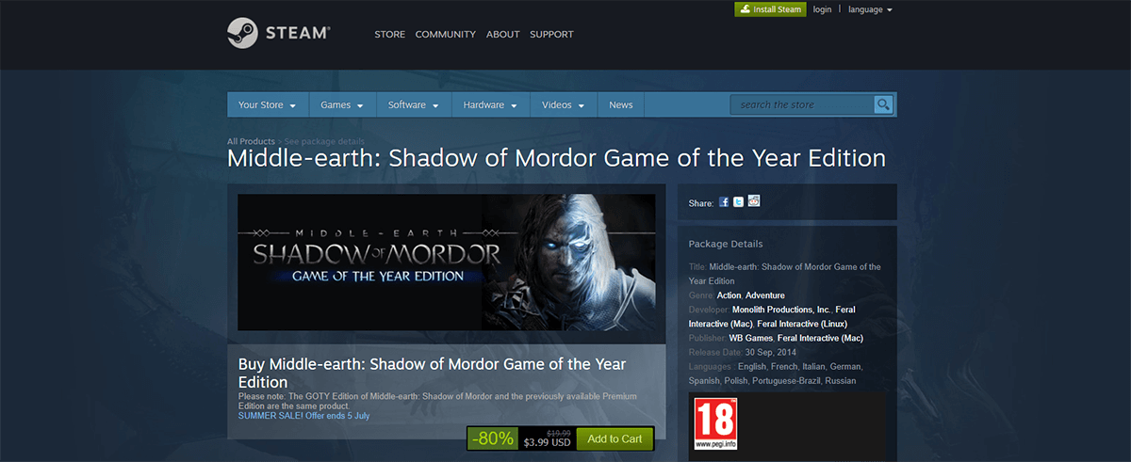This screenshot has height=462, width=1131.
Task: Click the PEGI 18 rating icon
Action: pyautogui.click(x=715, y=424)
